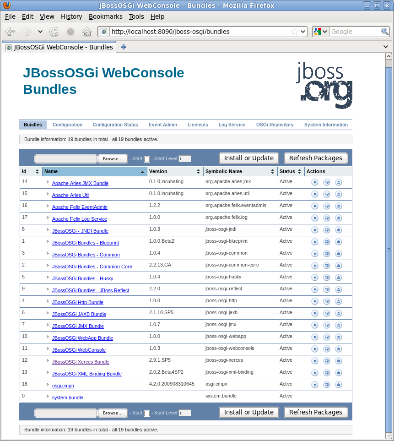The width and height of the screenshot is (394, 441).
Task: Switch to the Log Service tab
Action: point(232,125)
